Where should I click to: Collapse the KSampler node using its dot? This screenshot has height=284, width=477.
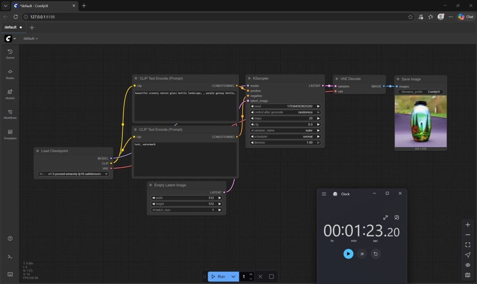tap(249, 79)
